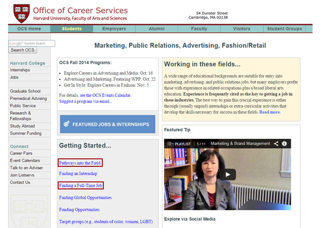
Task: Open Featured Jobs & Internships banner
Action: 107,124
